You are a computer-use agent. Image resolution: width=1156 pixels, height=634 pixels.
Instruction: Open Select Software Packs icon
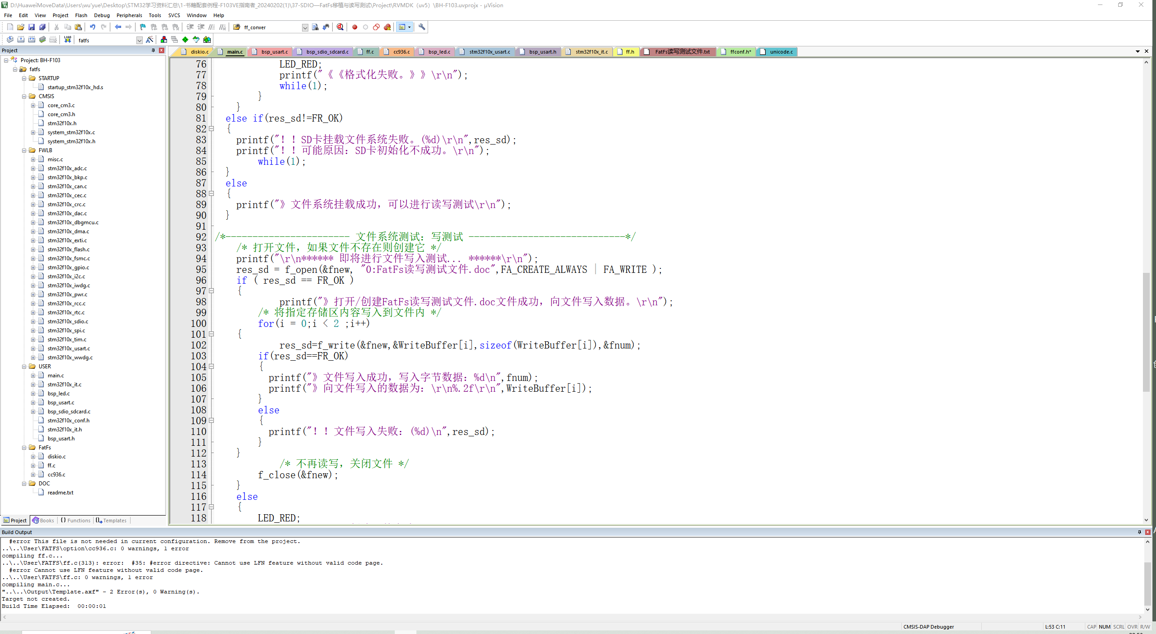196,40
